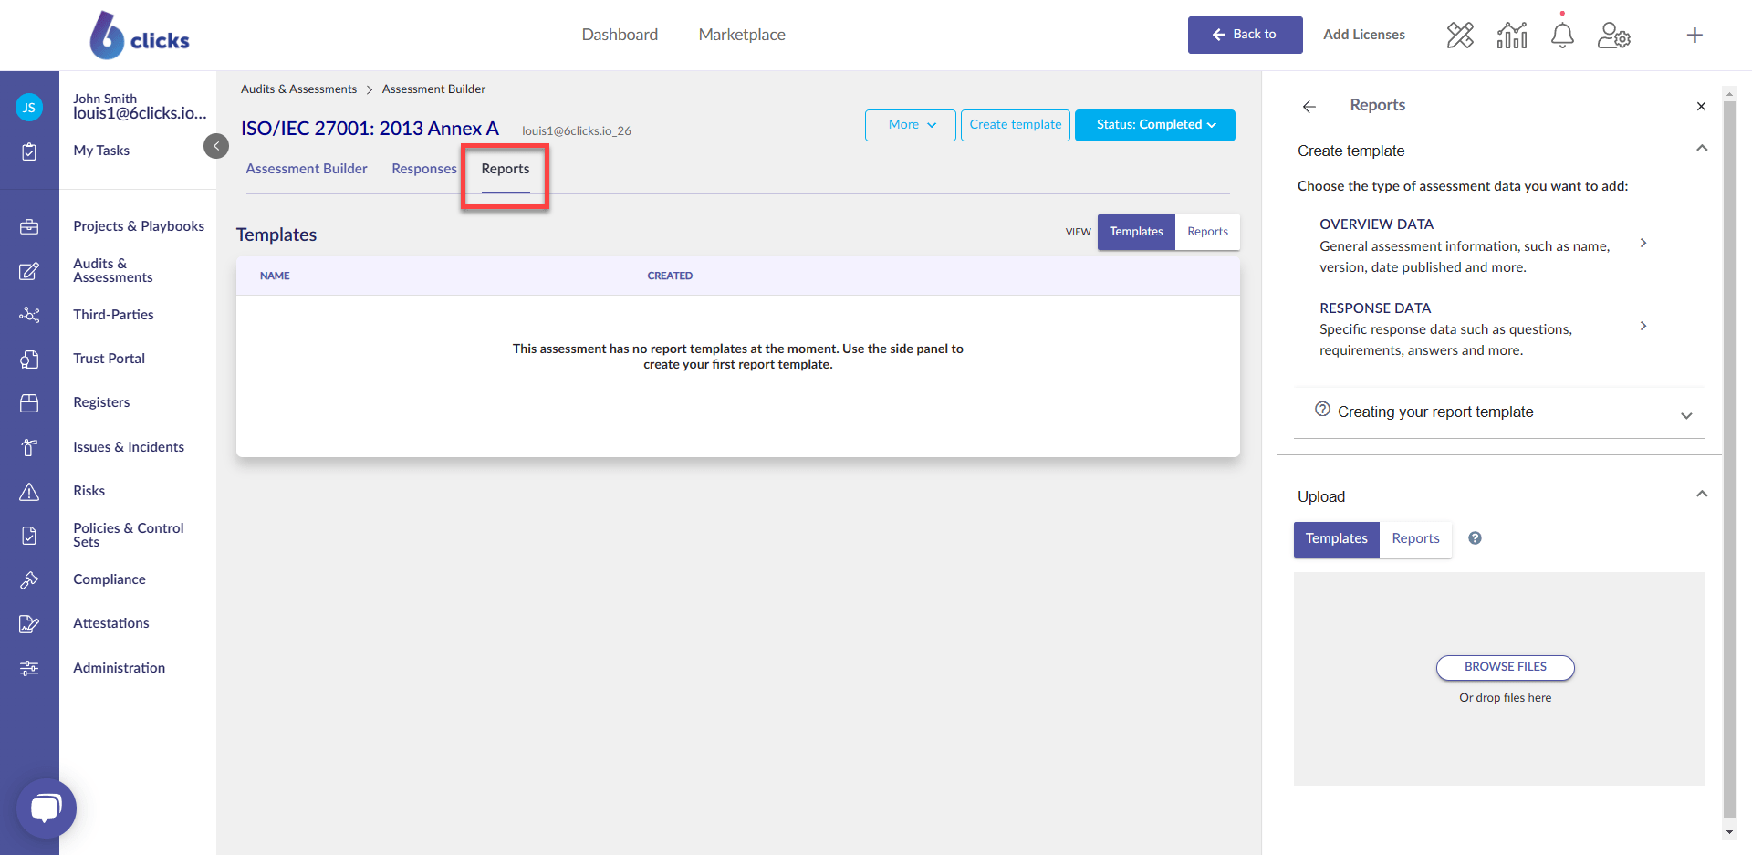1752x855 pixels.
Task: Collapse the Upload section
Action: point(1702,495)
